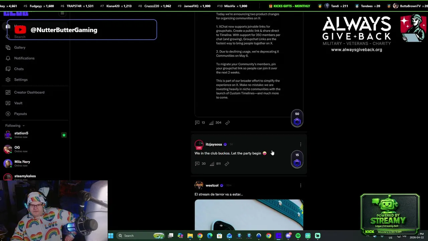This screenshot has height=241, width=428.
Task: Click the 50 points badge on post
Action: coord(297,118)
